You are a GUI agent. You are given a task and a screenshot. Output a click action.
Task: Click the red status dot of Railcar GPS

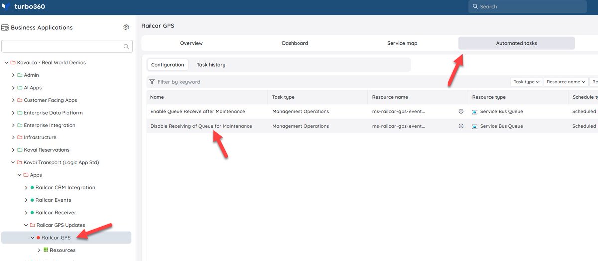[x=38, y=238]
